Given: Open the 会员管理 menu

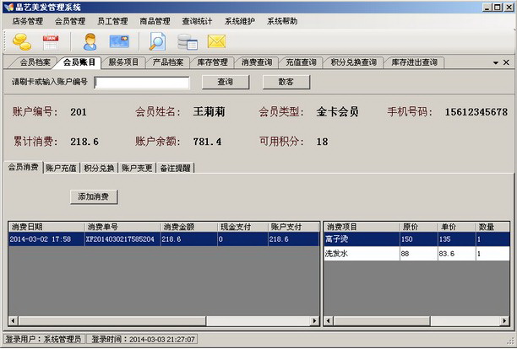Looking at the screenshot, I should [70, 21].
